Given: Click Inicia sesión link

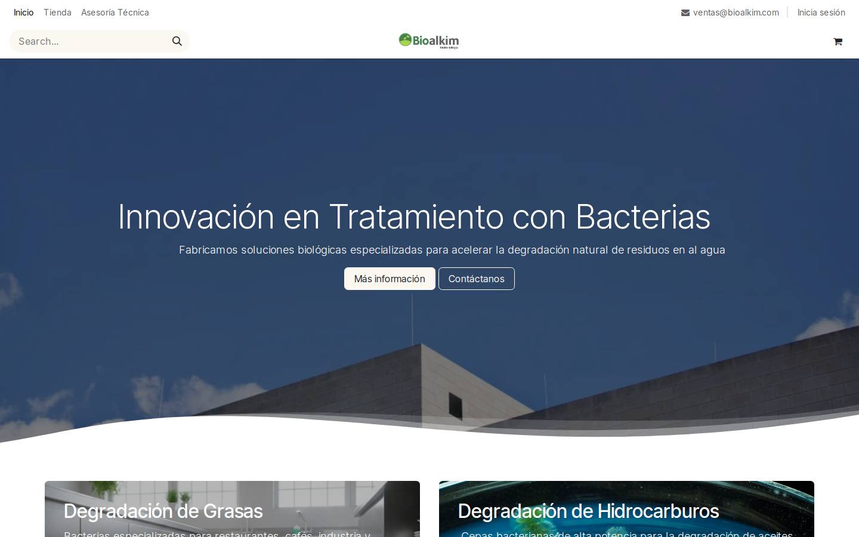Looking at the screenshot, I should pyautogui.click(x=821, y=13).
